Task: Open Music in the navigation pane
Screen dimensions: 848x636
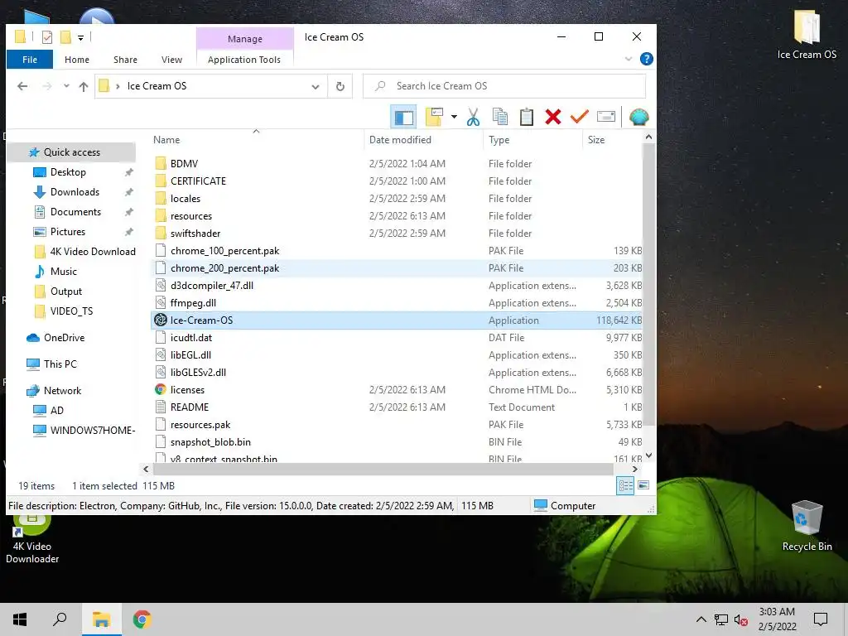Action: click(63, 272)
